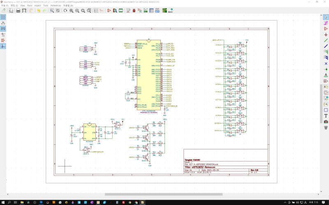Click the Print schematic icon
This screenshot has width=329, height=205.
(x=18, y=11)
